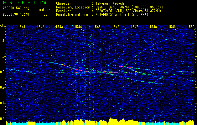197x125 pixels.
Task: Click the 2el-HB9CV Vertical antenna text
Action: (122, 15)
